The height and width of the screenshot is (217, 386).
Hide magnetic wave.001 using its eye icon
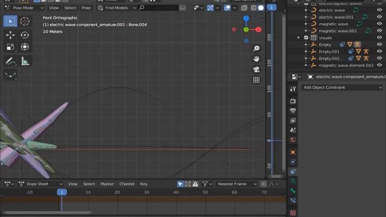379,31
